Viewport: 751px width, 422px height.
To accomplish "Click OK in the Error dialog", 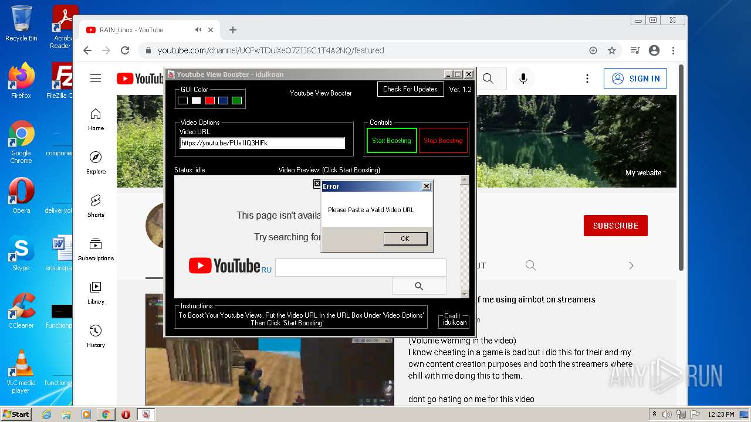I will 405,239.
